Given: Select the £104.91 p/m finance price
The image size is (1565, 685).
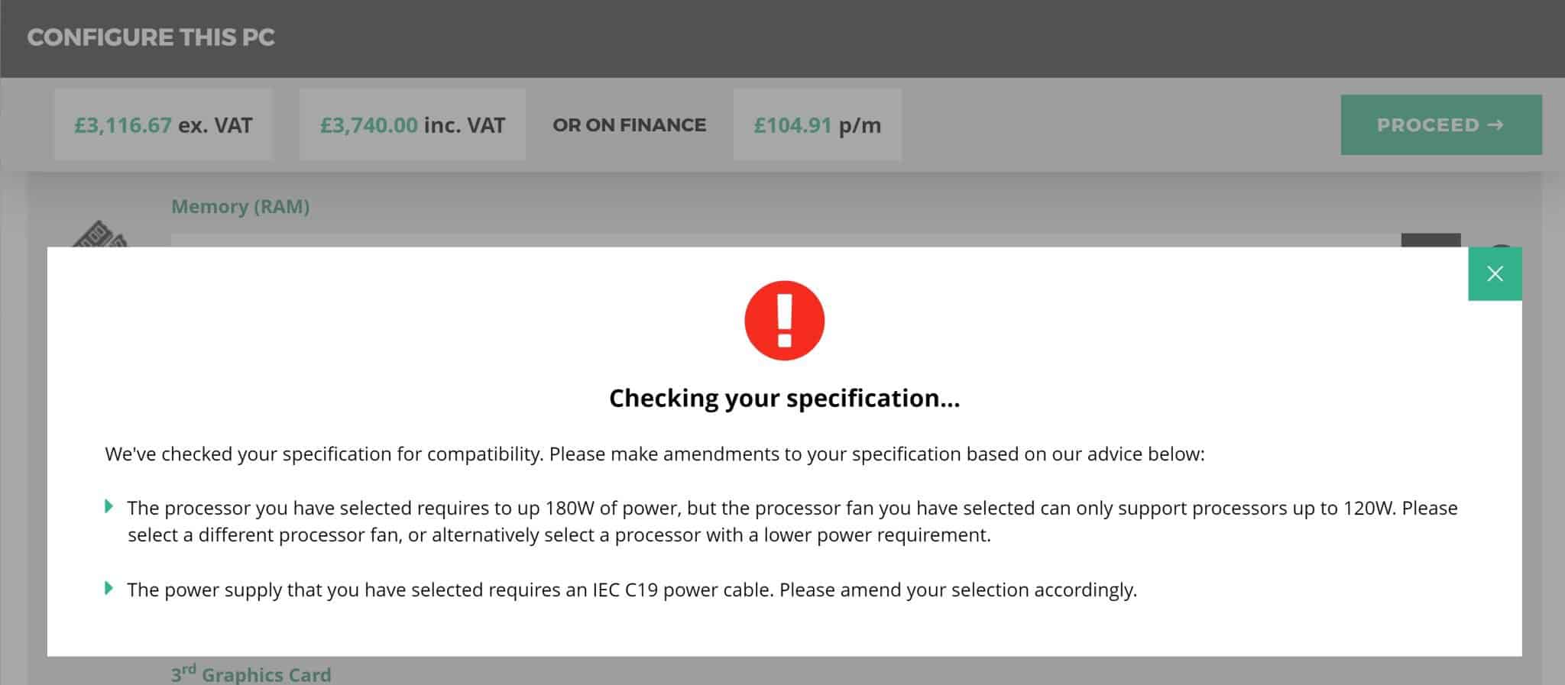Looking at the screenshot, I should (x=817, y=125).
